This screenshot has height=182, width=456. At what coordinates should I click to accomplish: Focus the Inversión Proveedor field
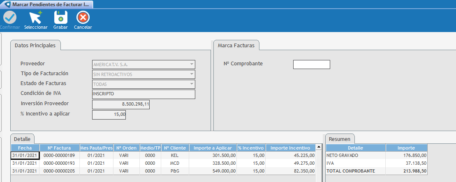(x=121, y=105)
